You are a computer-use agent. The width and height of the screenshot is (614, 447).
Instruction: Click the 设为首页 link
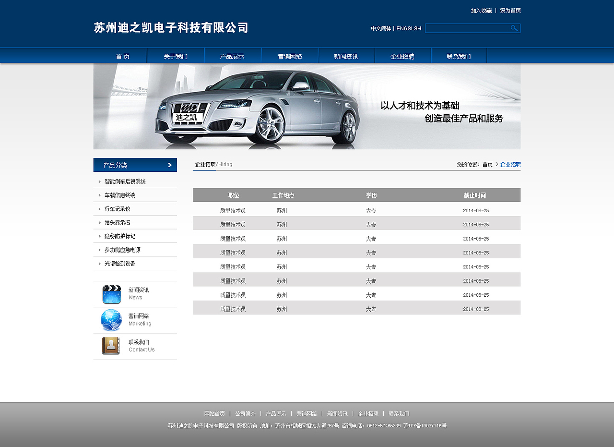click(x=510, y=11)
